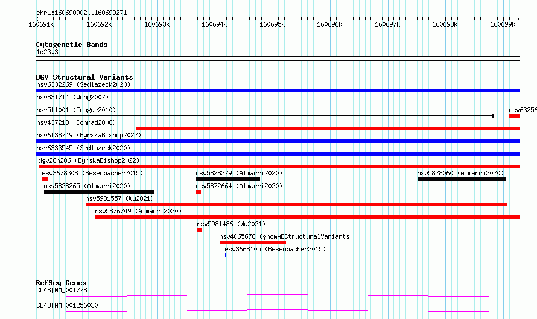Click the CD48|NM_001778 gene label
Image resolution: width=537 pixels, height=319 pixels.
pyautogui.click(x=62, y=290)
